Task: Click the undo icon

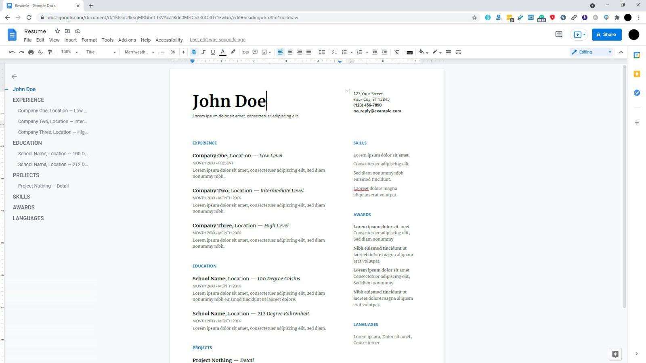Action: (x=12, y=52)
